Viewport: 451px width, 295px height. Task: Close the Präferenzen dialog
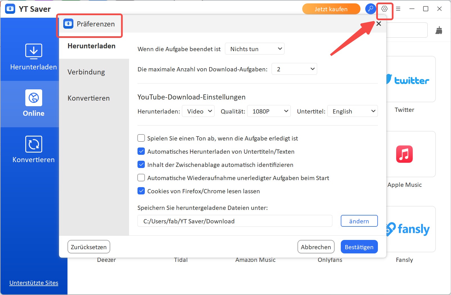[x=379, y=24]
